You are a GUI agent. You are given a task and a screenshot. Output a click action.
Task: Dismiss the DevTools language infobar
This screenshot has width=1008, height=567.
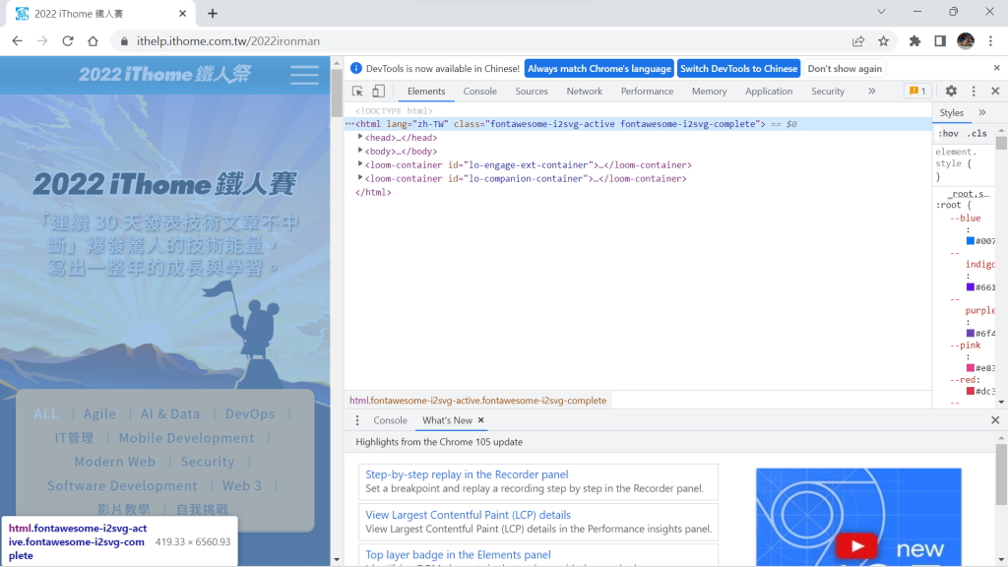point(996,68)
